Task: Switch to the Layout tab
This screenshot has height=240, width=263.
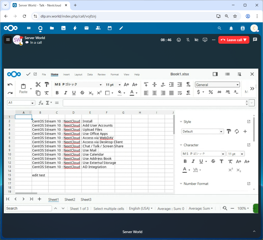Action: point(78,75)
